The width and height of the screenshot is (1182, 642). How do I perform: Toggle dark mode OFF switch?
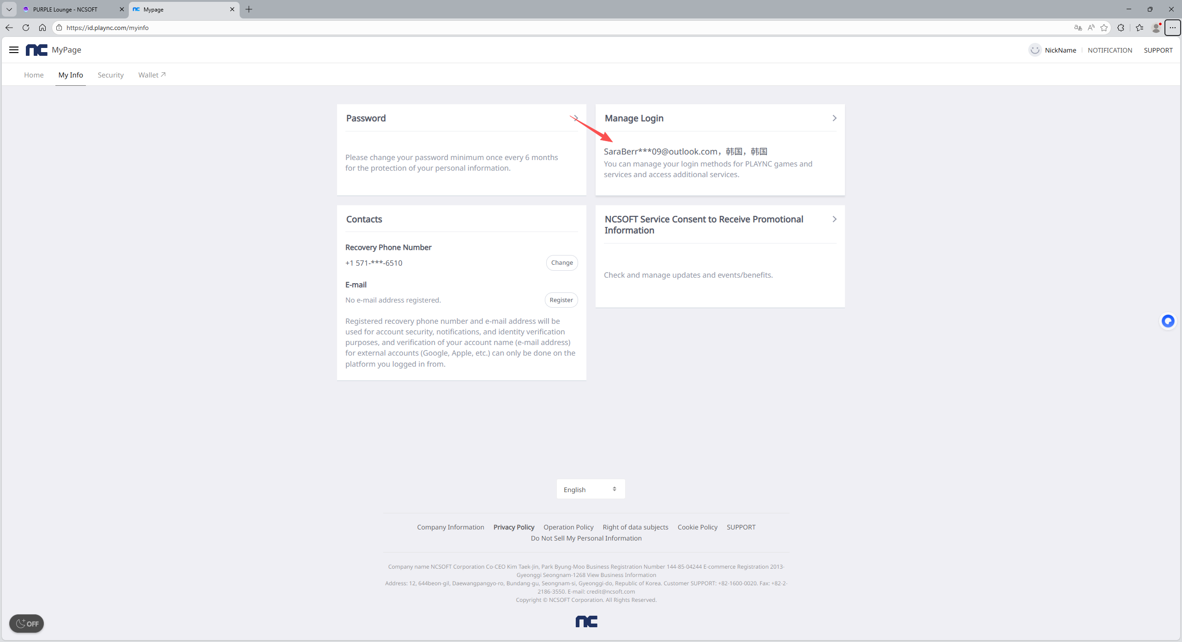point(27,624)
